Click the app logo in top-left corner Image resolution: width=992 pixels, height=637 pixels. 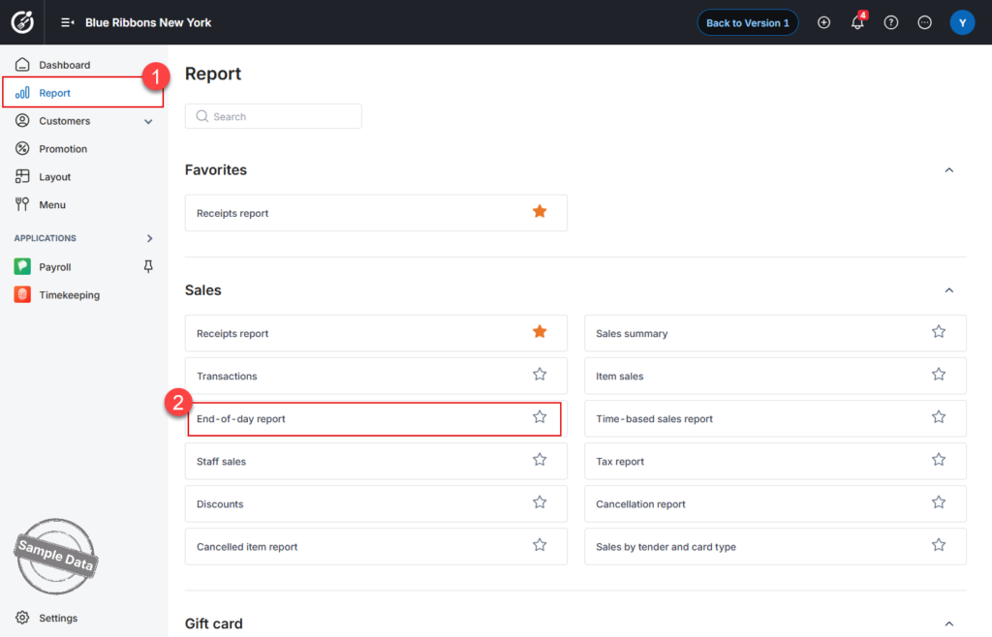[x=22, y=22]
